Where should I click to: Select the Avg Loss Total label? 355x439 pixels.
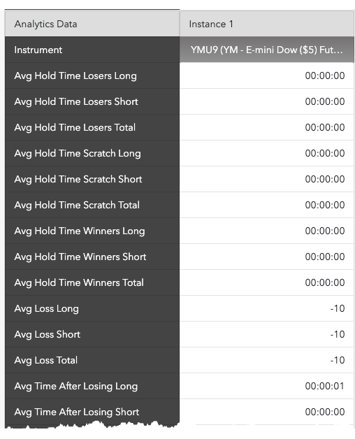(x=46, y=360)
